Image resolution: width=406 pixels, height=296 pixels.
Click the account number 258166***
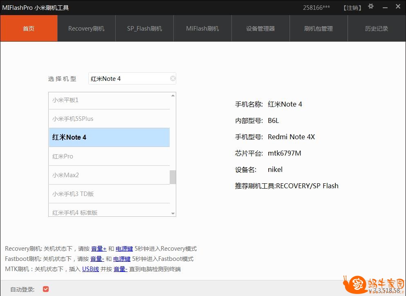click(x=316, y=8)
